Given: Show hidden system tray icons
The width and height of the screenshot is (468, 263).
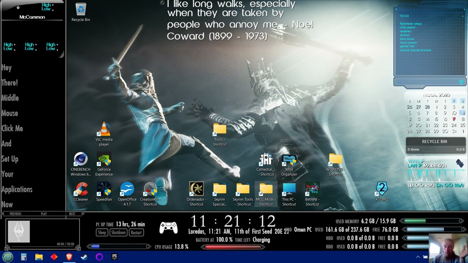Looking at the screenshot, I should 418,257.
